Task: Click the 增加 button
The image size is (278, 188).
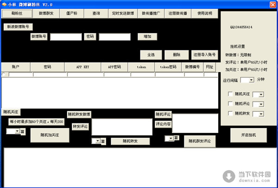Action: 147,37
